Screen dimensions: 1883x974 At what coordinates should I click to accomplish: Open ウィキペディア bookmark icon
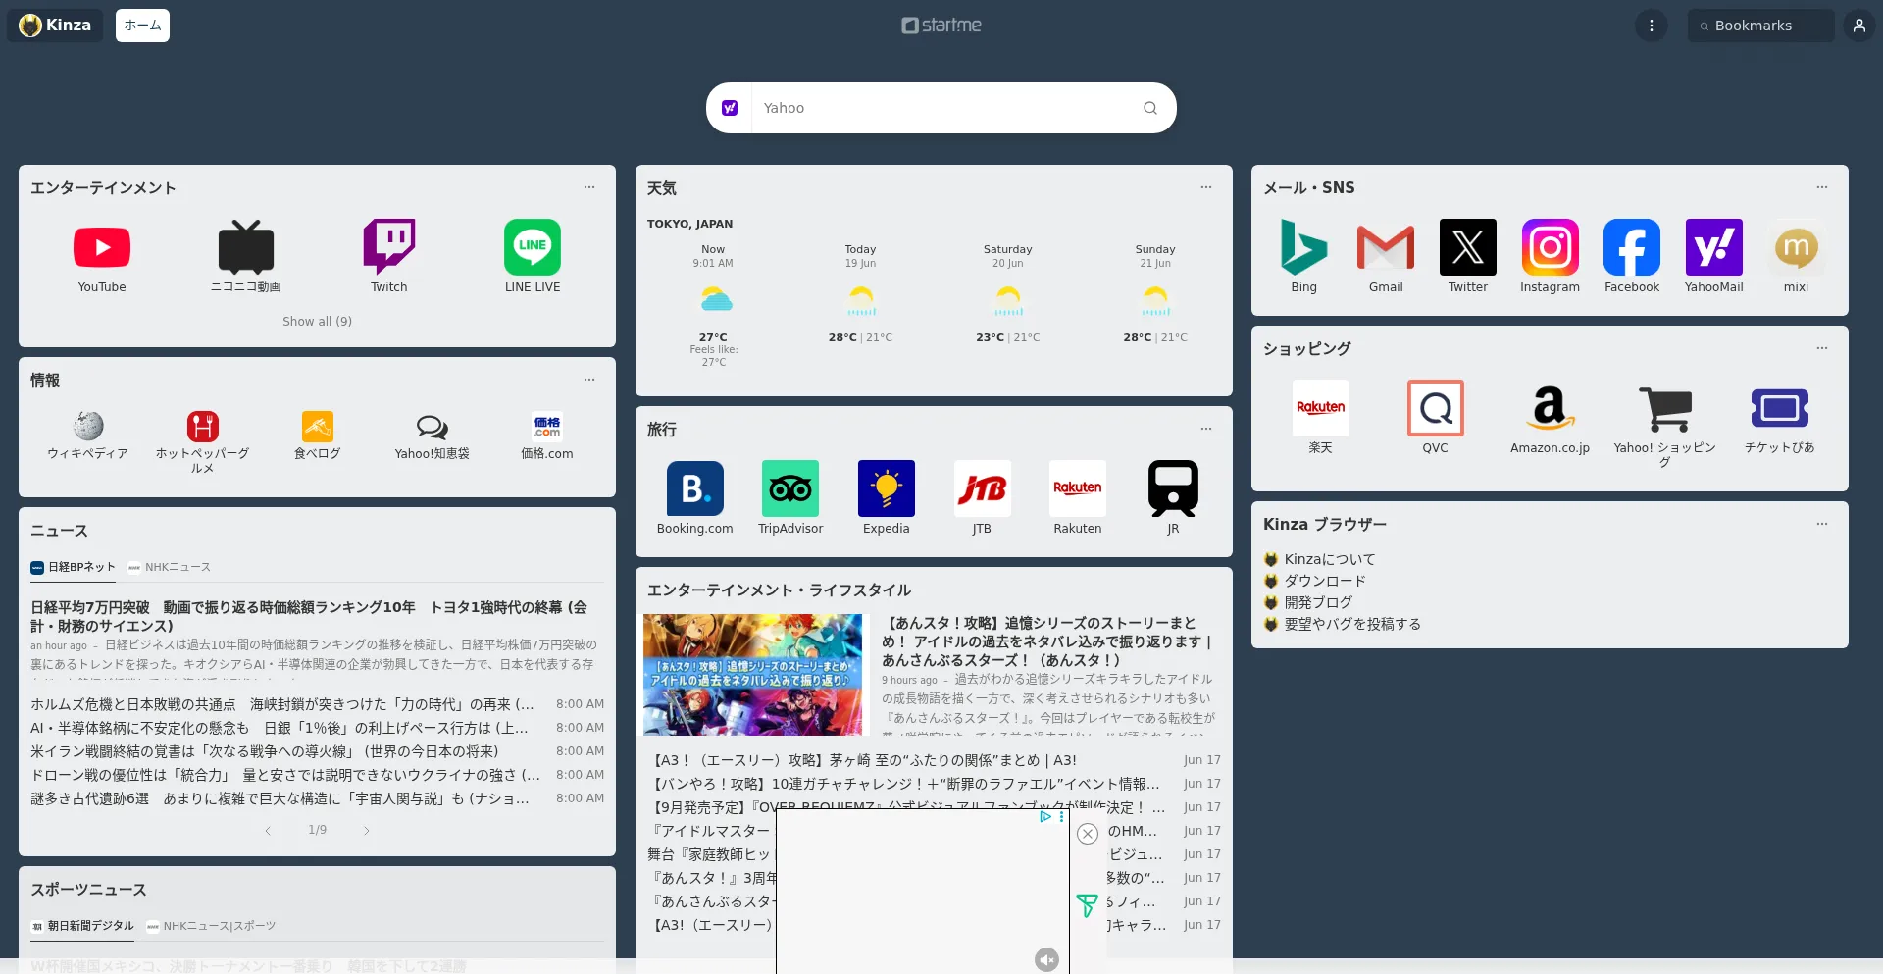click(x=88, y=426)
